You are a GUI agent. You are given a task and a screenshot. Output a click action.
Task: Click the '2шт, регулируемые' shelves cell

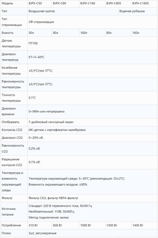[92, 233]
